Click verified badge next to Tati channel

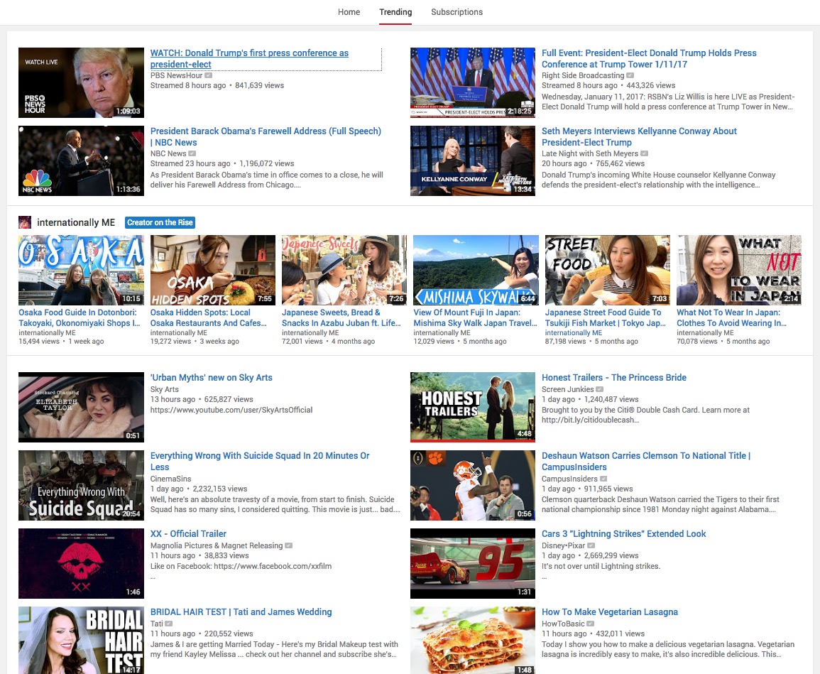pos(169,624)
